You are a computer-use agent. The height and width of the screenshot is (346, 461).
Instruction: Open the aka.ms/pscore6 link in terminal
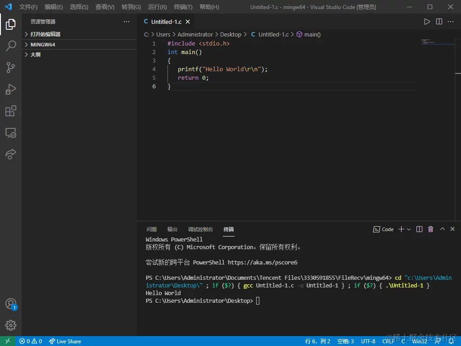pyautogui.click(x=262, y=263)
